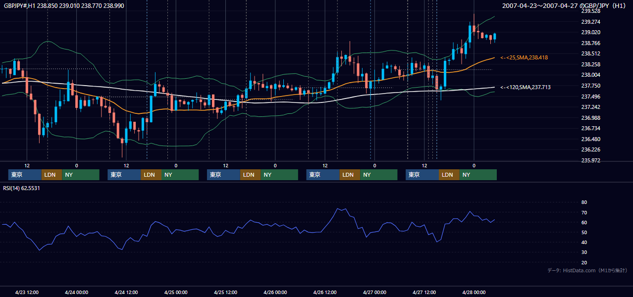
Task: Select the 4/26 00:00 time label
Action: click(275, 292)
